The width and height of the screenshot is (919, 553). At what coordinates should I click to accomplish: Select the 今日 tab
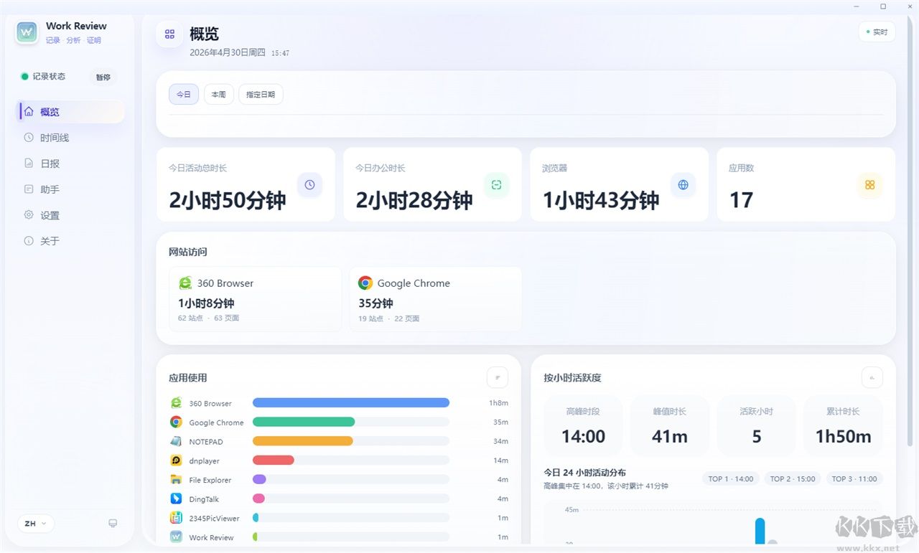click(184, 95)
